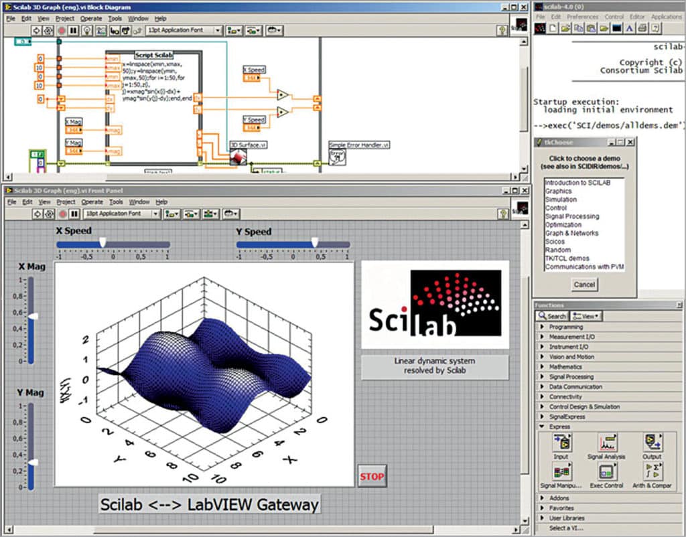686x537 pixels.
Task: Abort execution with the red stop icon
Action: tap(62, 30)
